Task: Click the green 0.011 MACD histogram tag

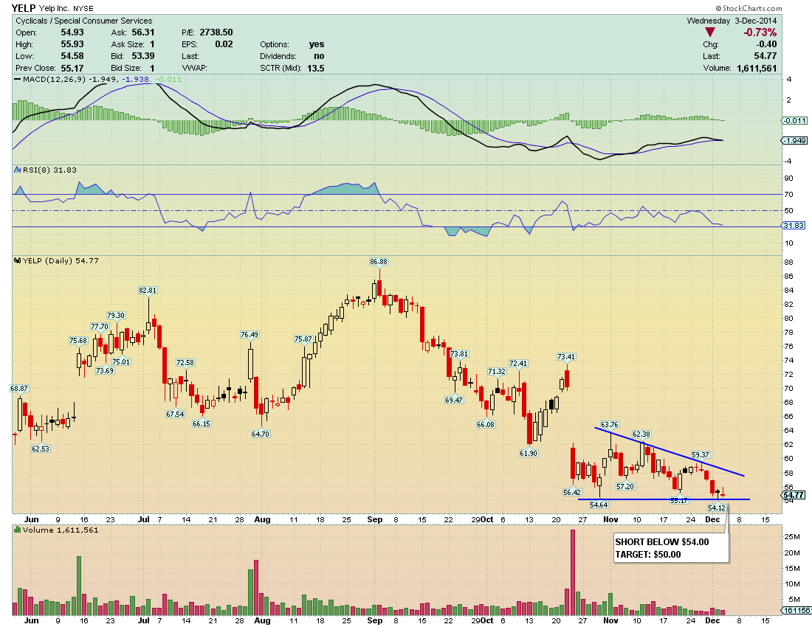Action: 795,120
